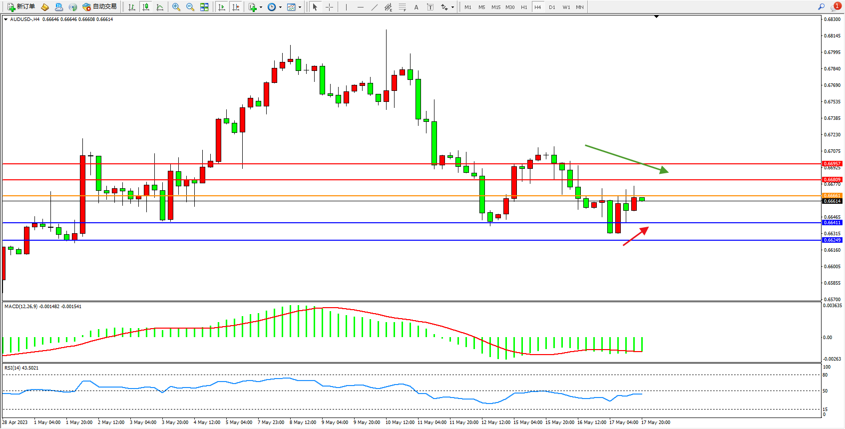Expand the periodicity clock dropdown arrow
The width and height of the screenshot is (845, 429).
point(280,7)
